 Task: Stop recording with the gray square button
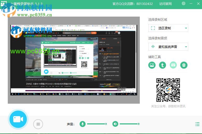38,124
